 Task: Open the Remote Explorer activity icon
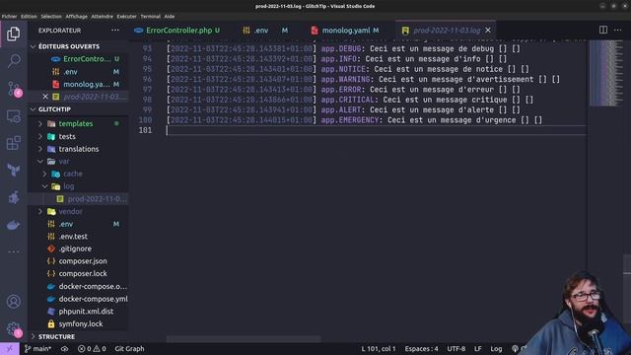pos(13,116)
